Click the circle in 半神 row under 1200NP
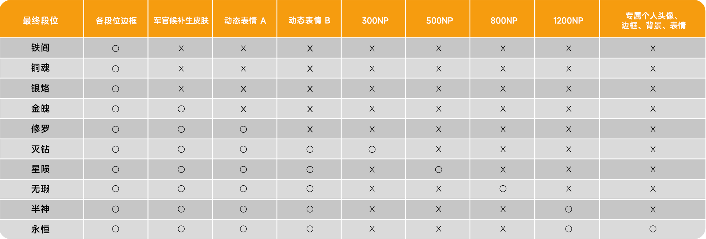706x239 pixels. [568, 209]
